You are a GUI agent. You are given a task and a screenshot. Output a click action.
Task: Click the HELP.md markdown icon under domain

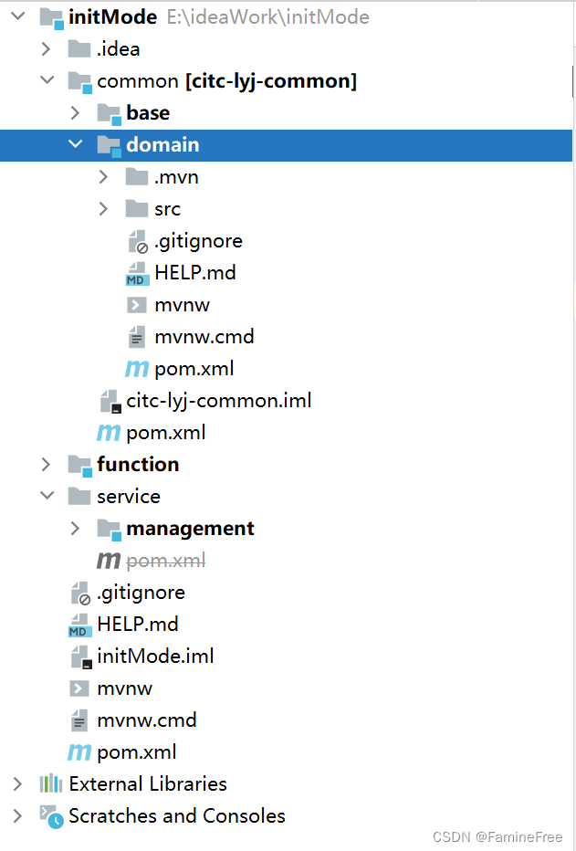click(x=137, y=272)
